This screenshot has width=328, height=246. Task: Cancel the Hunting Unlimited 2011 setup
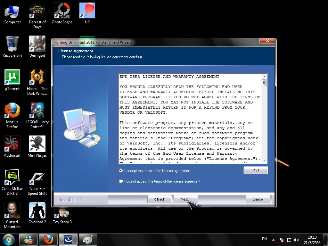coord(258,199)
